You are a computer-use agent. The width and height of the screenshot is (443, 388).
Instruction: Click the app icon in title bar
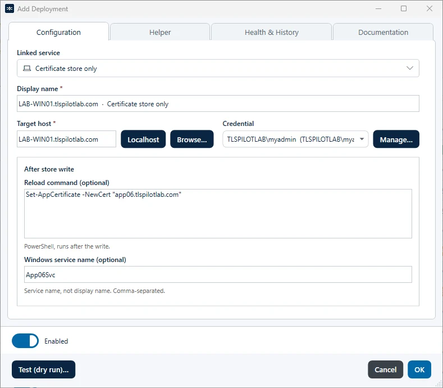point(10,9)
